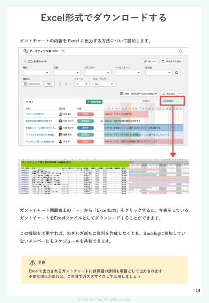Screen dimensions: 209x303
Task: Click the 開始日 date field 2025/07/07
Action: point(32,84)
